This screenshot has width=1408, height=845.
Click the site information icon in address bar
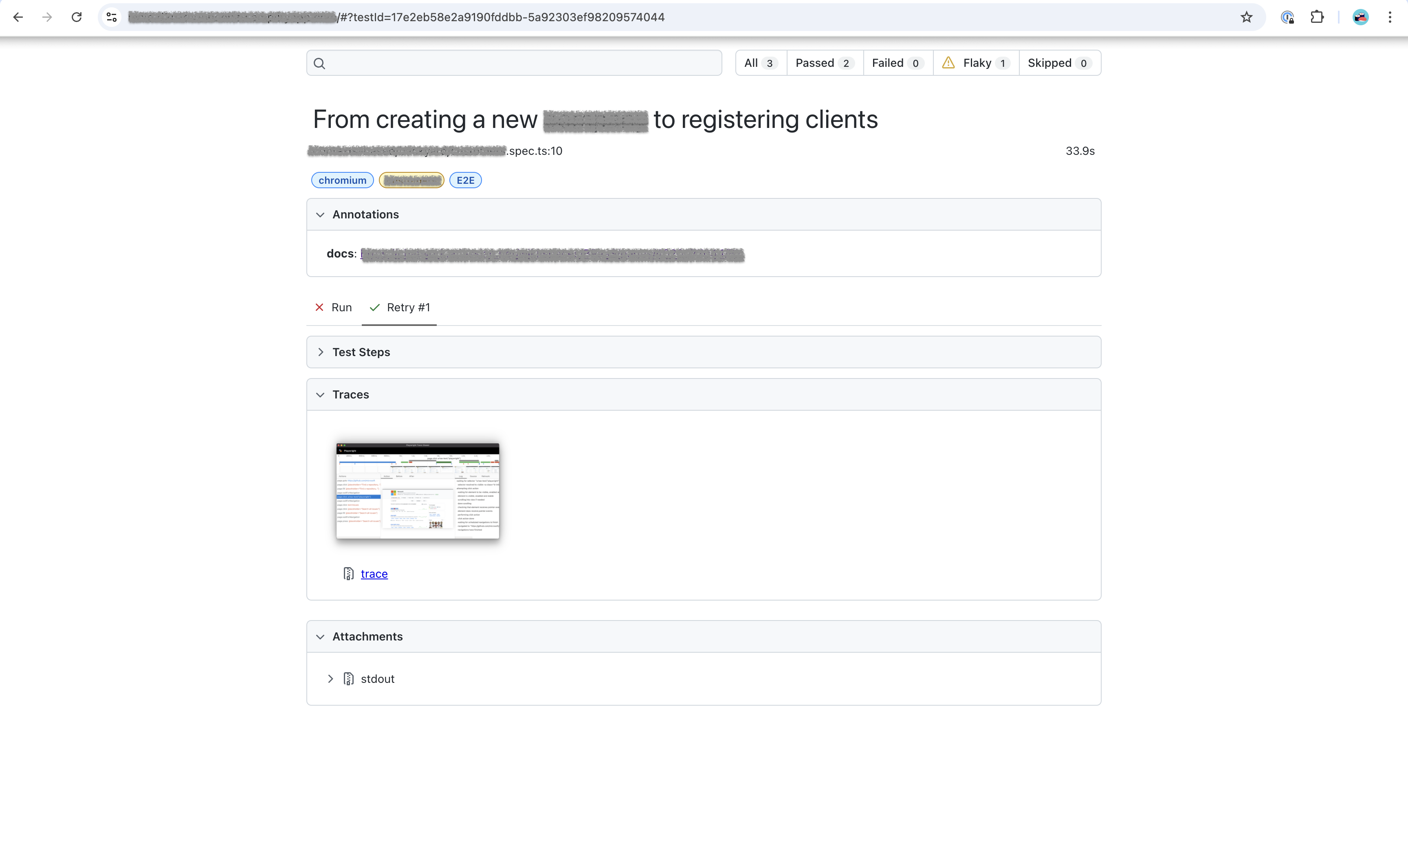(112, 17)
